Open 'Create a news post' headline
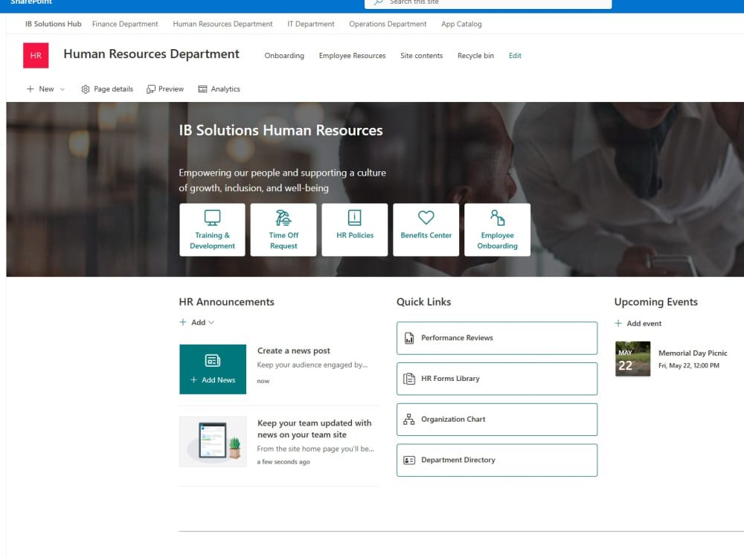 [x=294, y=350]
